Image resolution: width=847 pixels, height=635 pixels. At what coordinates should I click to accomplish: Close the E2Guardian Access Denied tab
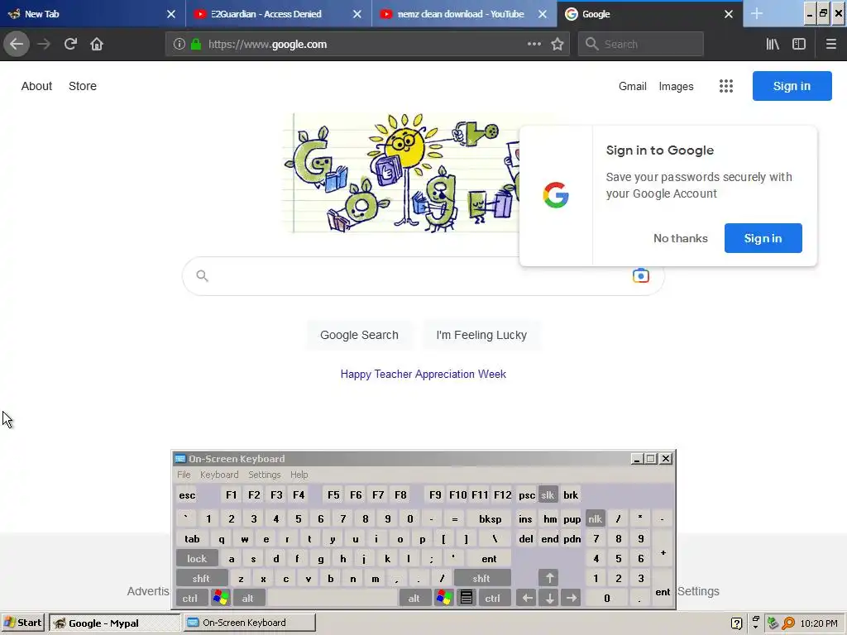[357, 14]
